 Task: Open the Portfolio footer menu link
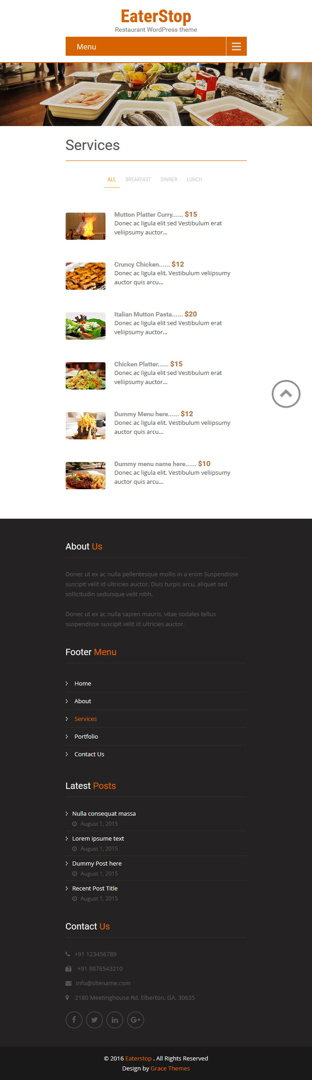click(86, 736)
